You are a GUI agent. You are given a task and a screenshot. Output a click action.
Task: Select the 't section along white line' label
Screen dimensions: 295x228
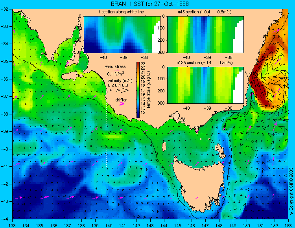pyautogui.click(x=122, y=12)
